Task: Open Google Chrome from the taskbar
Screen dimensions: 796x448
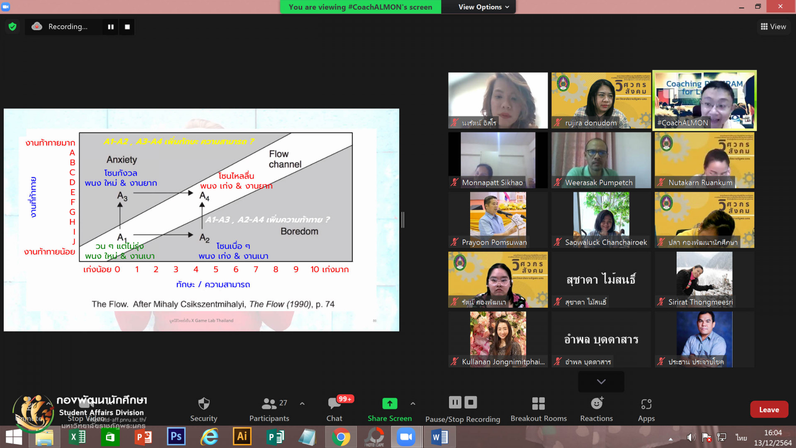Action: (x=341, y=437)
